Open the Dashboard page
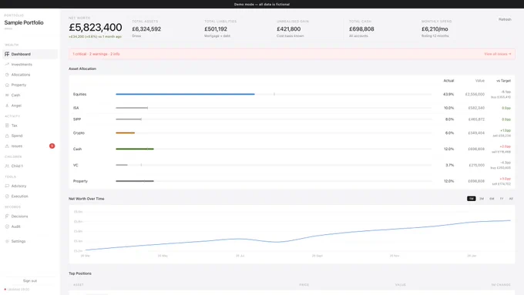 coord(30,54)
